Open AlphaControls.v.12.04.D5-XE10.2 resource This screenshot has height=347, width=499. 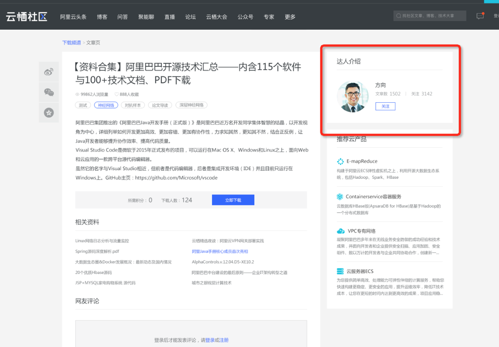tap(223, 262)
